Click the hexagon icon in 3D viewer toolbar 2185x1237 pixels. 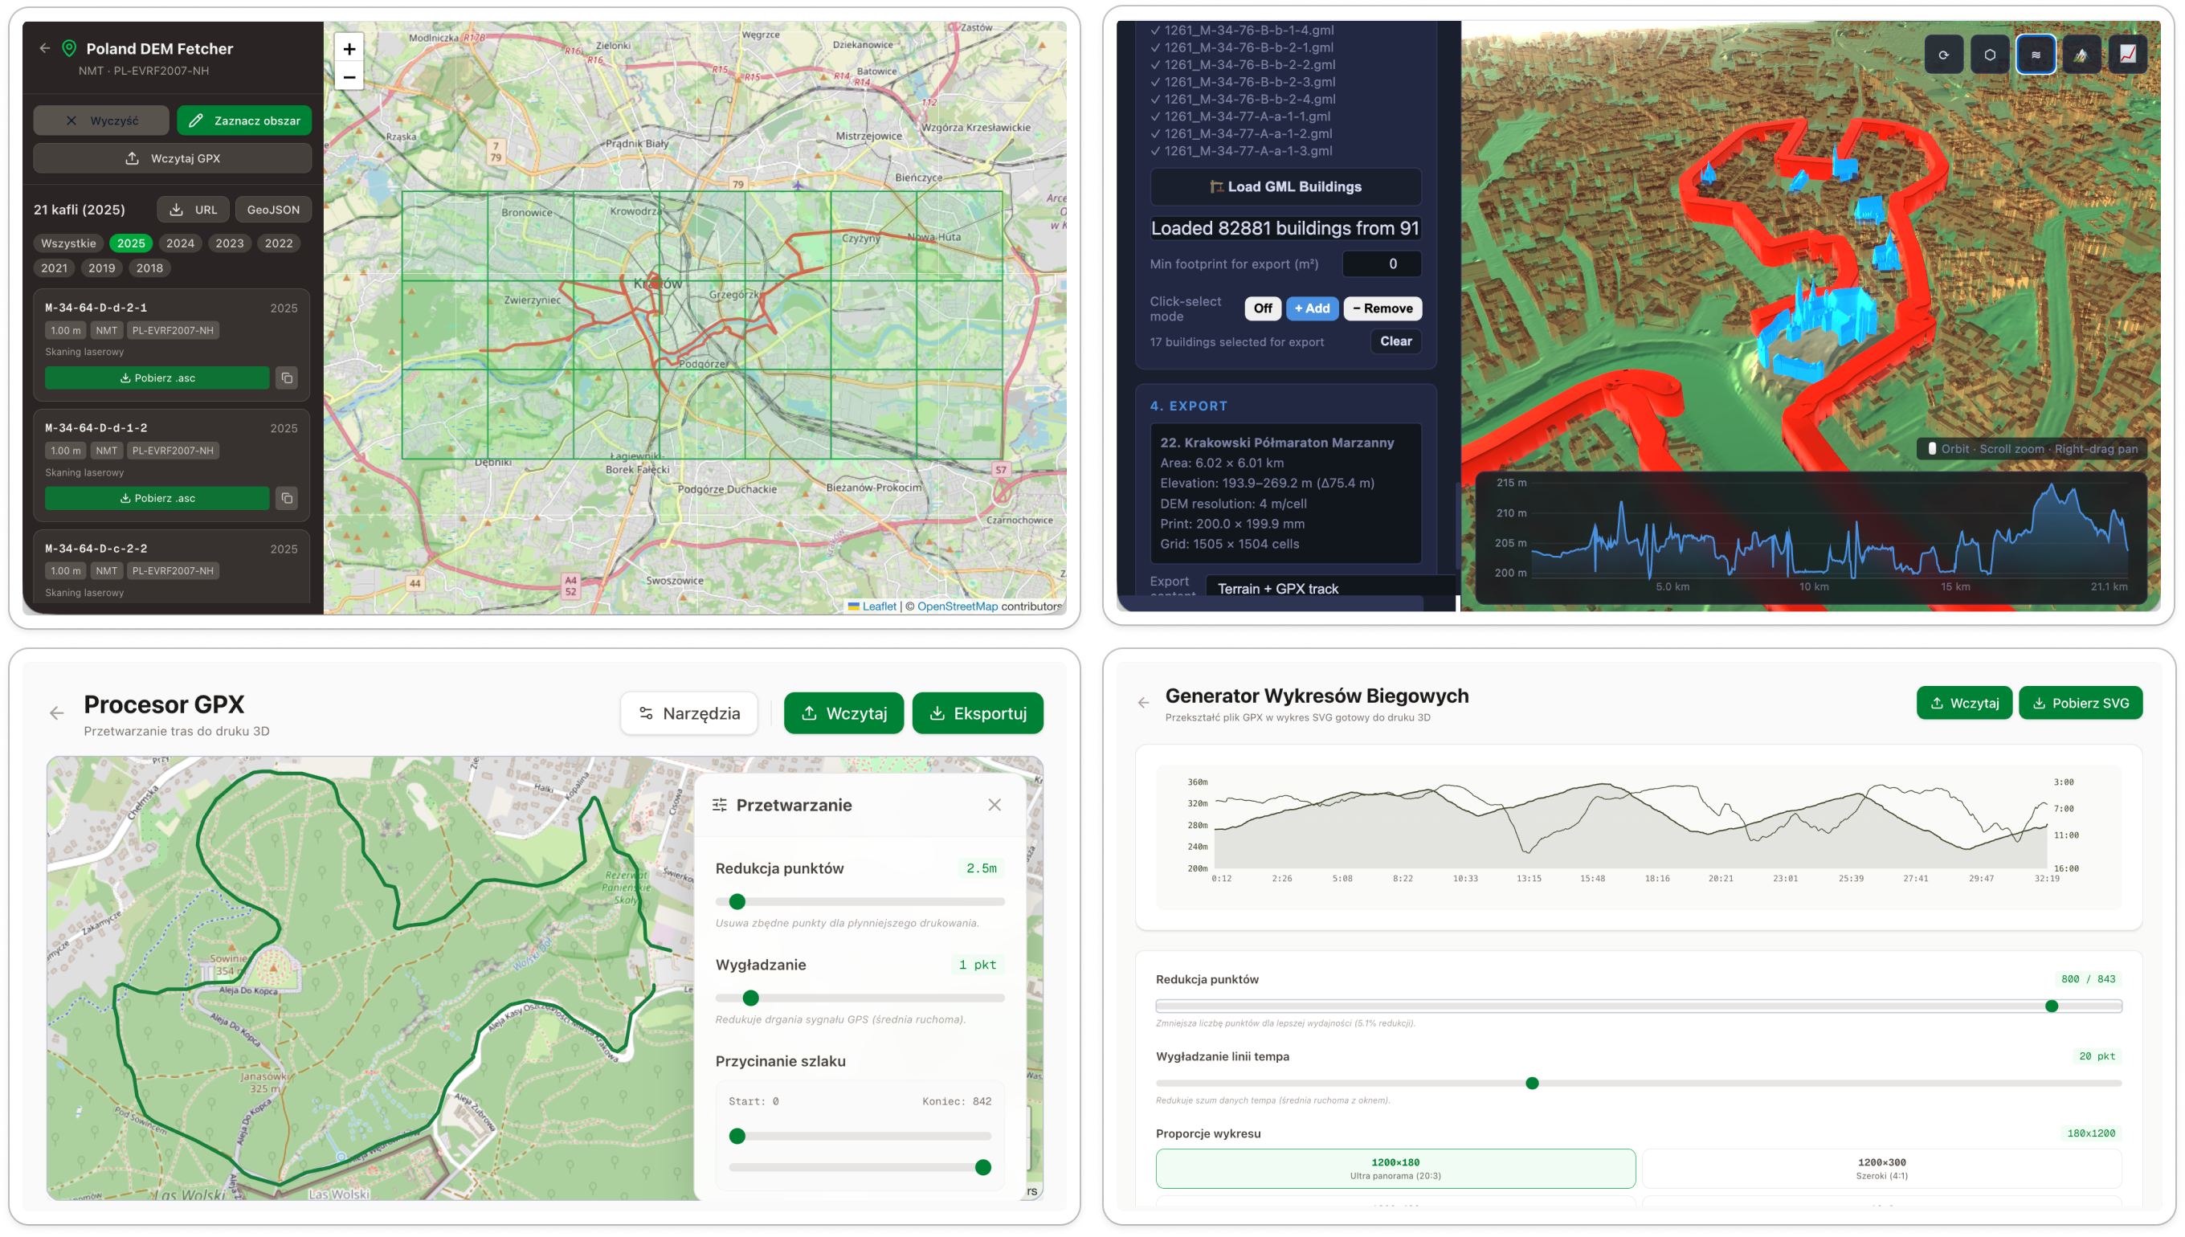1990,55
